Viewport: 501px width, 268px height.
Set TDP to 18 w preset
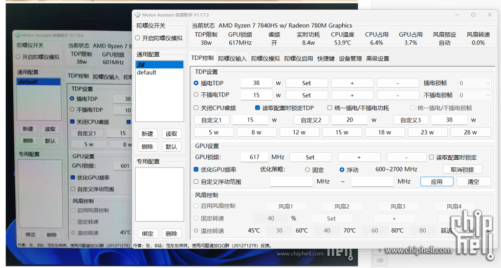385,132
